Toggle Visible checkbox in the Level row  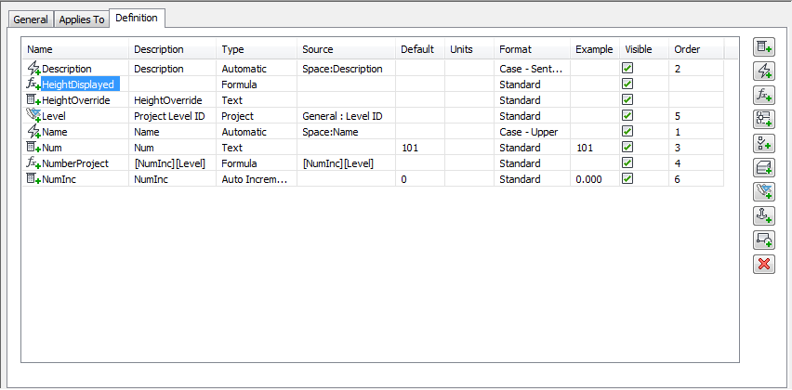(627, 116)
